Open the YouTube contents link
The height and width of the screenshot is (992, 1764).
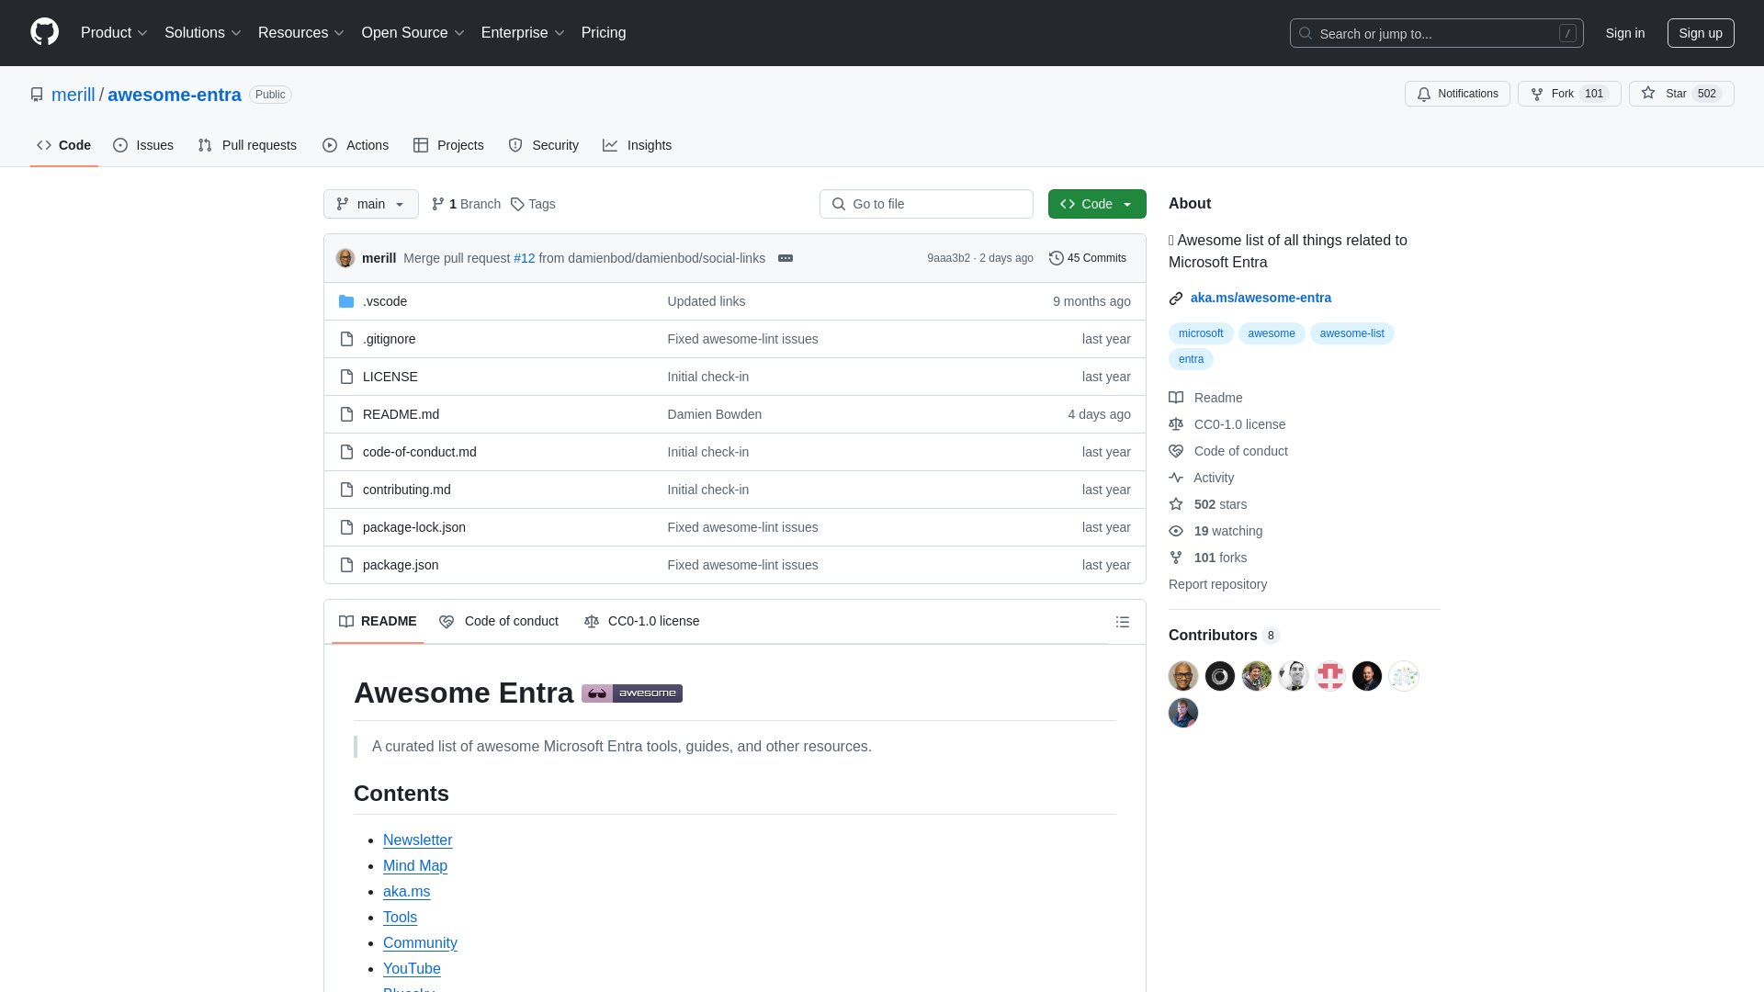[412, 969]
